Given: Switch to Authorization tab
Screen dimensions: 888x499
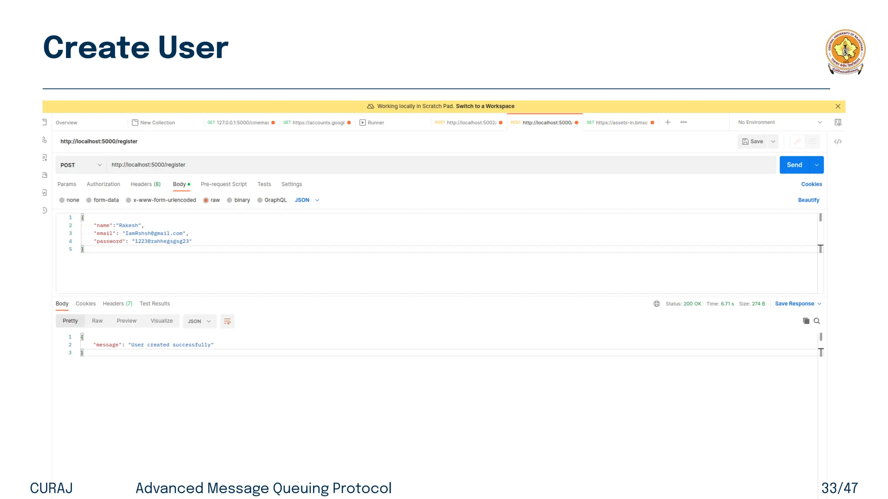Looking at the screenshot, I should 103,184.
